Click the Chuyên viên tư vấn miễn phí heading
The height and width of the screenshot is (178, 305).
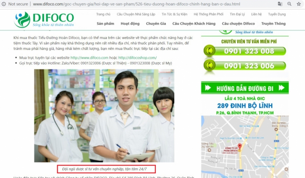tap(249, 41)
